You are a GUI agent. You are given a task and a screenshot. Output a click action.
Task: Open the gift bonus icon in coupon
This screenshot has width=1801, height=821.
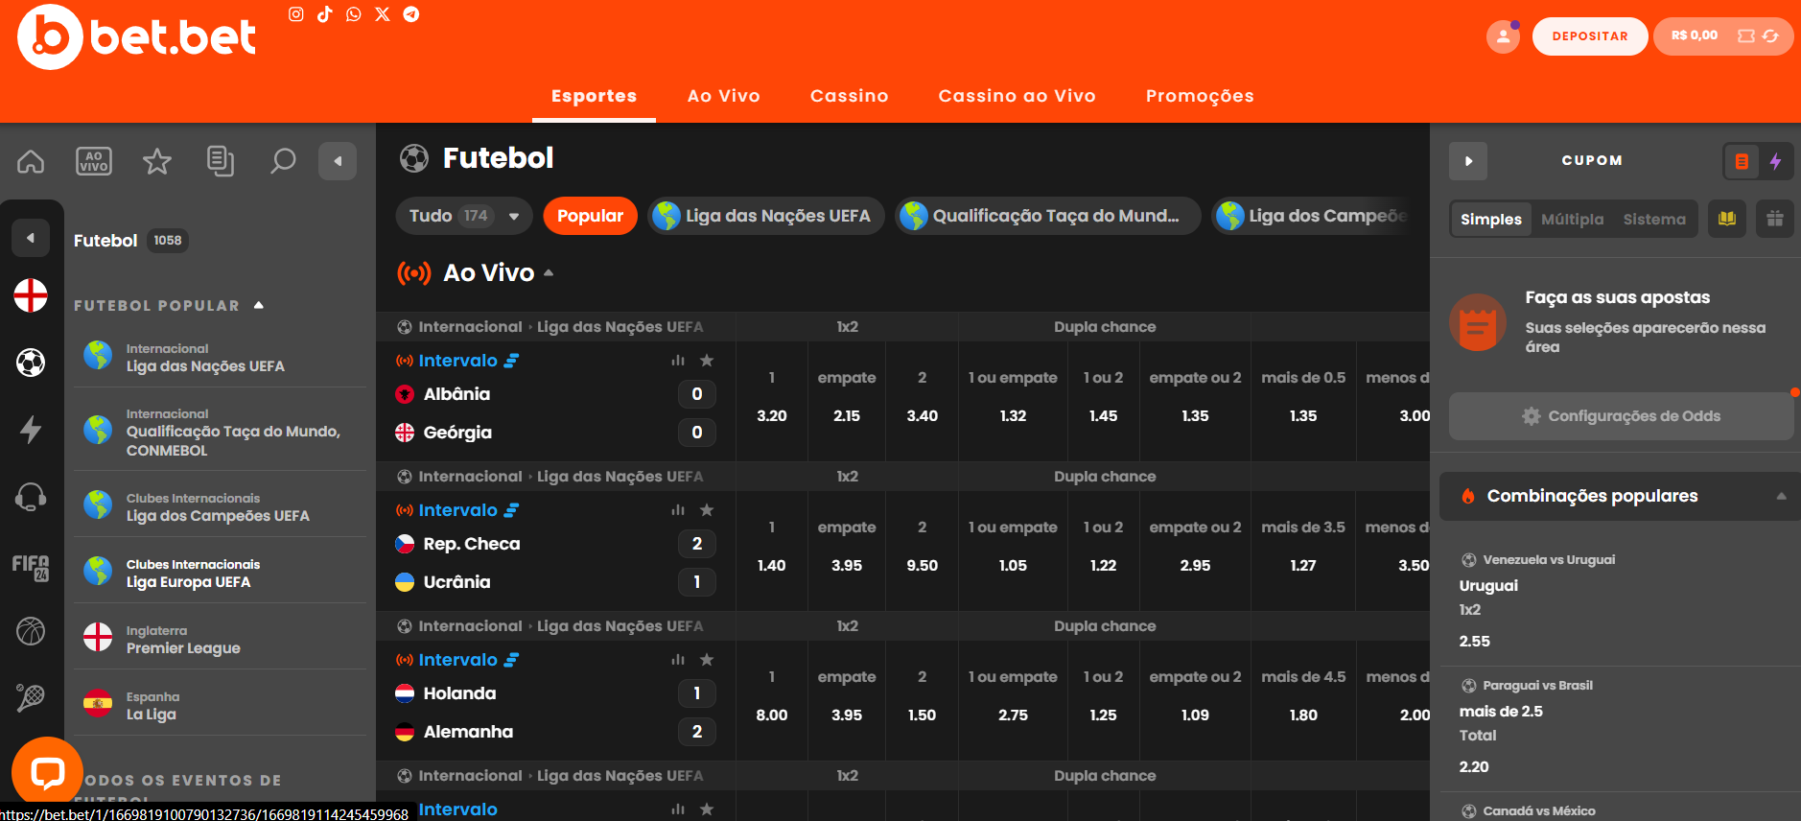coord(1775,219)
